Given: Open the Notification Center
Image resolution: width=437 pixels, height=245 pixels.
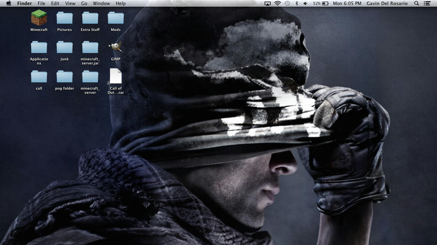Looking at the screenshot, I should 427,4.
